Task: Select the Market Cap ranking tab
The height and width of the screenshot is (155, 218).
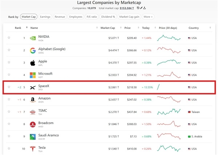Action: point(29,17)
